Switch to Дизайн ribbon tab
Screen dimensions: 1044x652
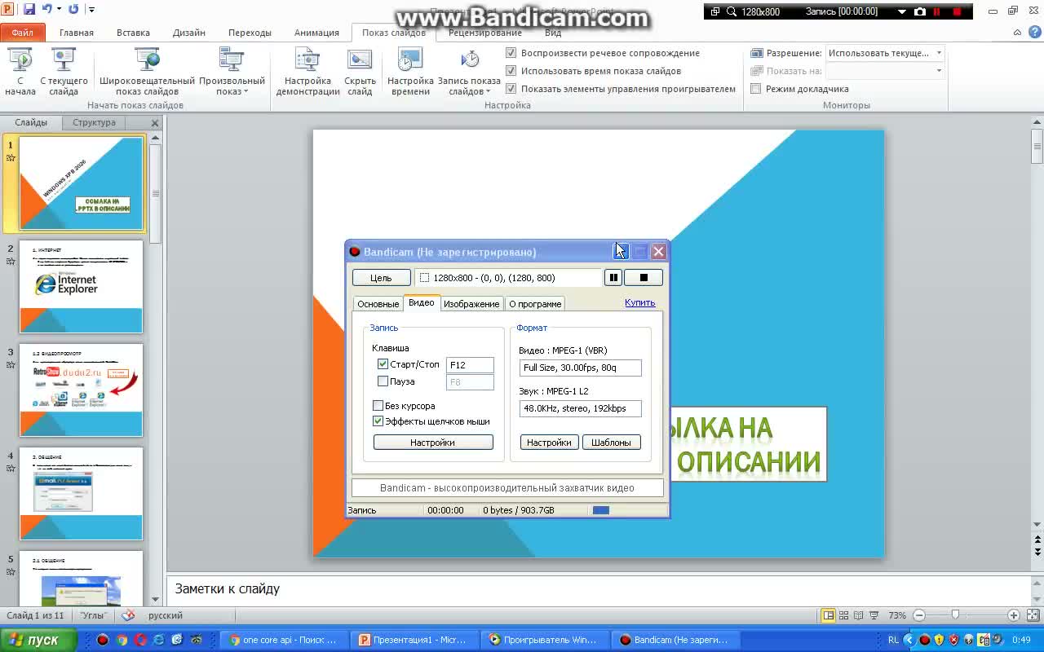188,33
